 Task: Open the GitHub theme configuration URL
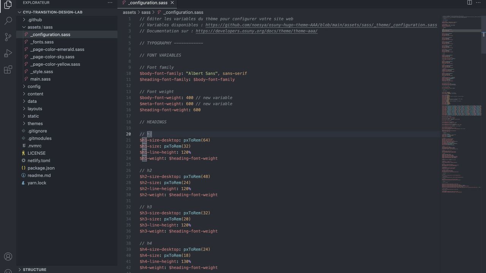click(321, 25)
